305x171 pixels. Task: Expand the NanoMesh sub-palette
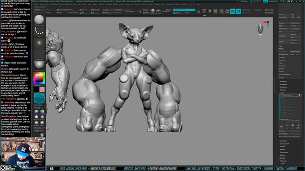pyautogui.click(x=284, y=87)
